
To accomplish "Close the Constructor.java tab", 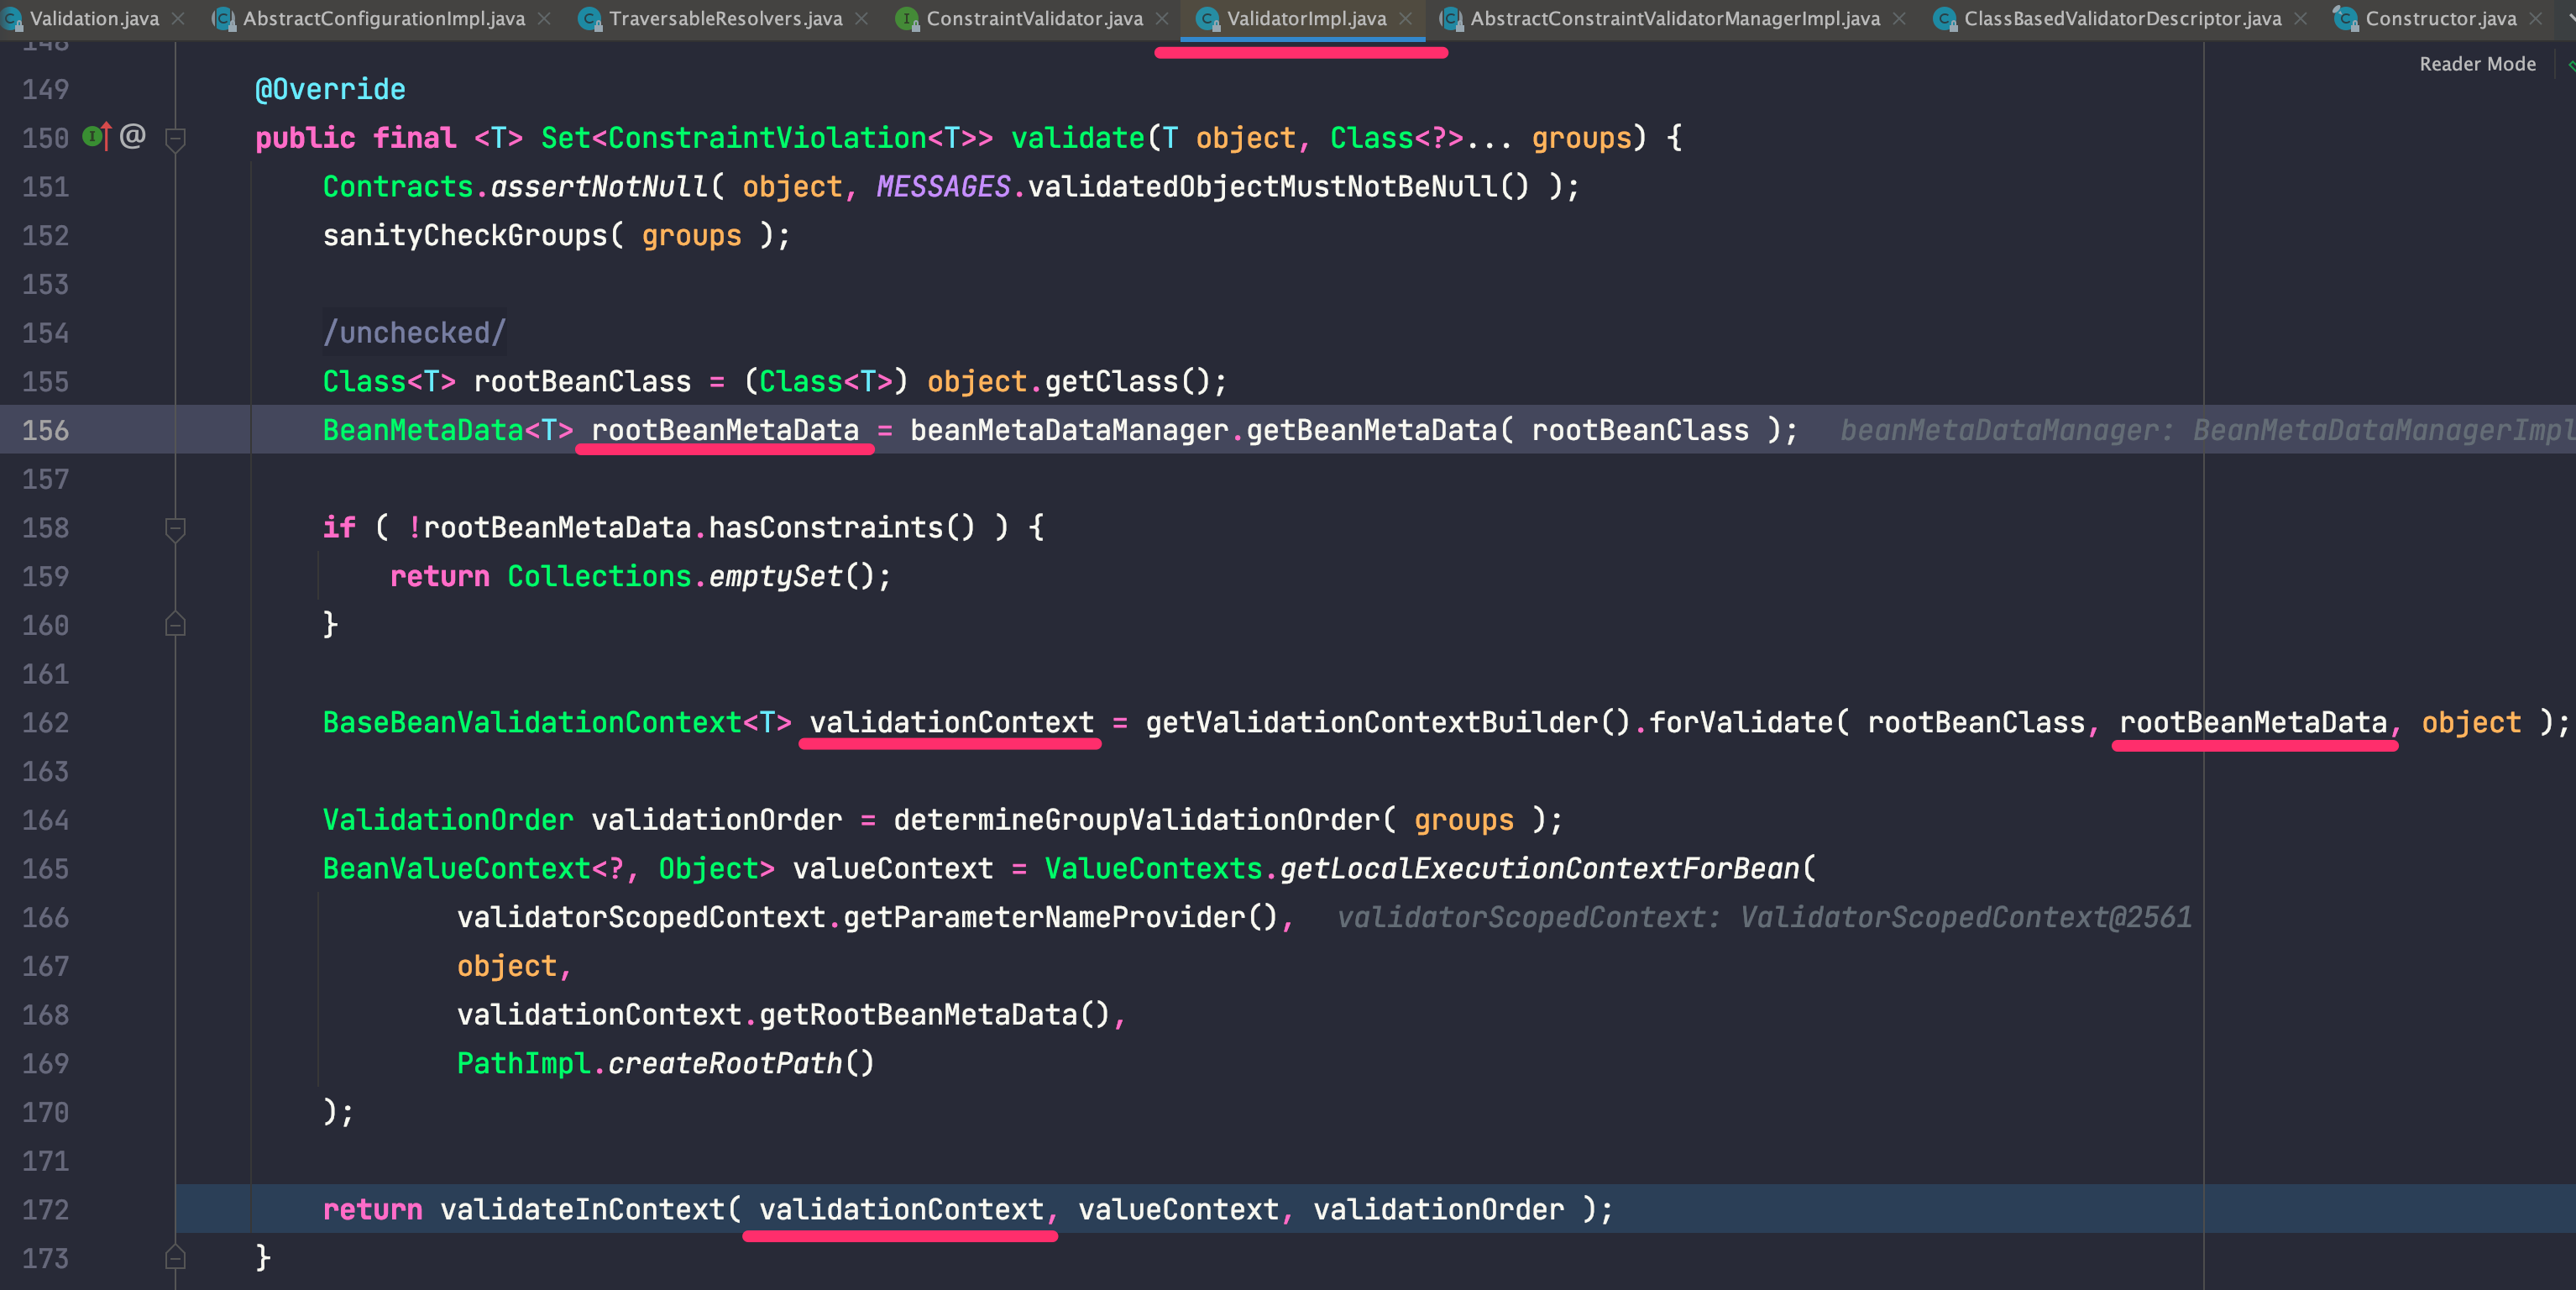I will point(2535,18).
